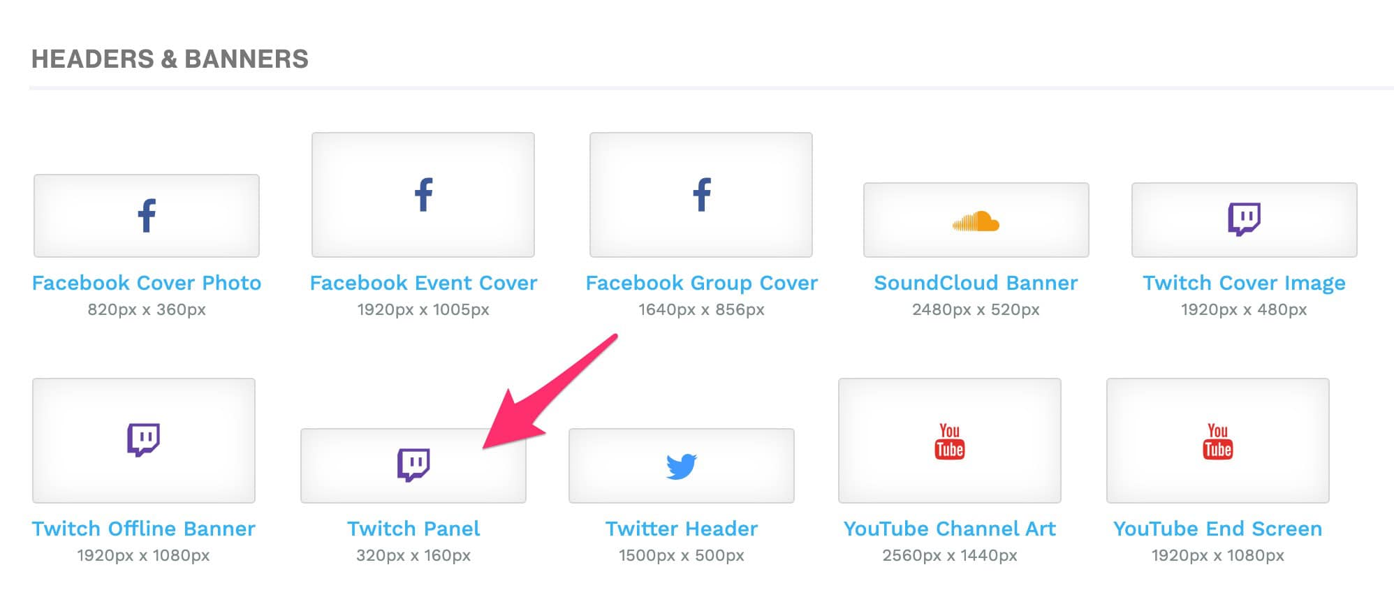This screenshot has height=602, width=1394.
Task: Click the Twitch icon in Twitch Panel card
Action: 413,465
